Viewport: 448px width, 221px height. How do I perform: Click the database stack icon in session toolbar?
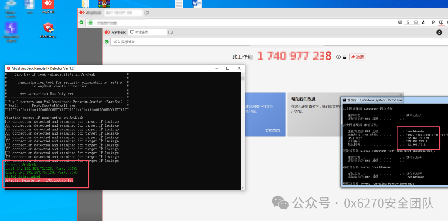[416, 22]
